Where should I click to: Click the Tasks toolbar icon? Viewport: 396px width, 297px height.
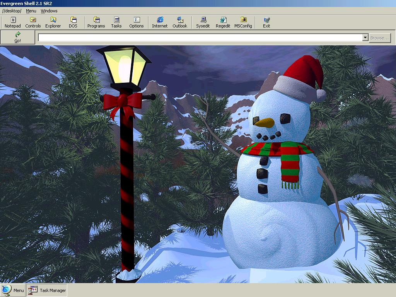click(116, 22)
